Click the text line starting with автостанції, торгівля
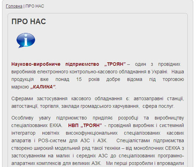Screen dimensions: 196x167 [x=93, y=106]
